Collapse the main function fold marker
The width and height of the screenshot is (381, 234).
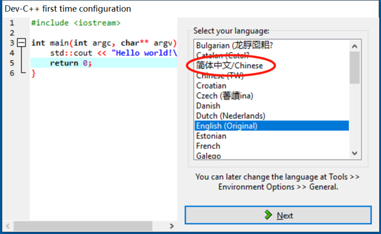pyautogui.click(x=22, y=42)
